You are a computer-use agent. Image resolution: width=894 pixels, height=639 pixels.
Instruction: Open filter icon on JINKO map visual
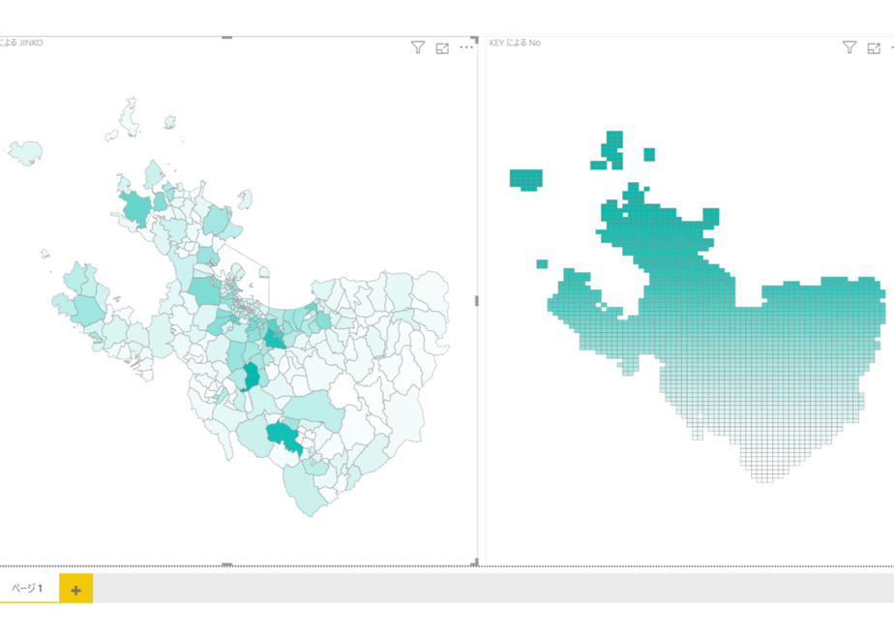(418, 47)
